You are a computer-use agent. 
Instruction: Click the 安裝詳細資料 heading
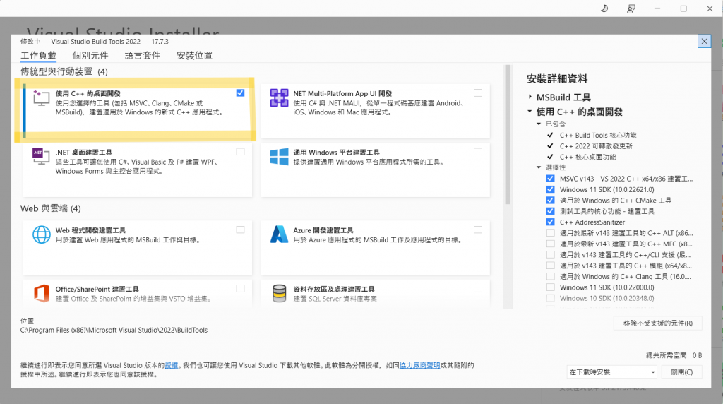(x=558, y=79)
